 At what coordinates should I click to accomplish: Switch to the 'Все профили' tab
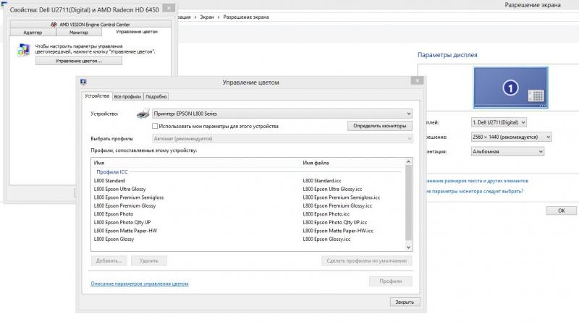click(127, 97)
